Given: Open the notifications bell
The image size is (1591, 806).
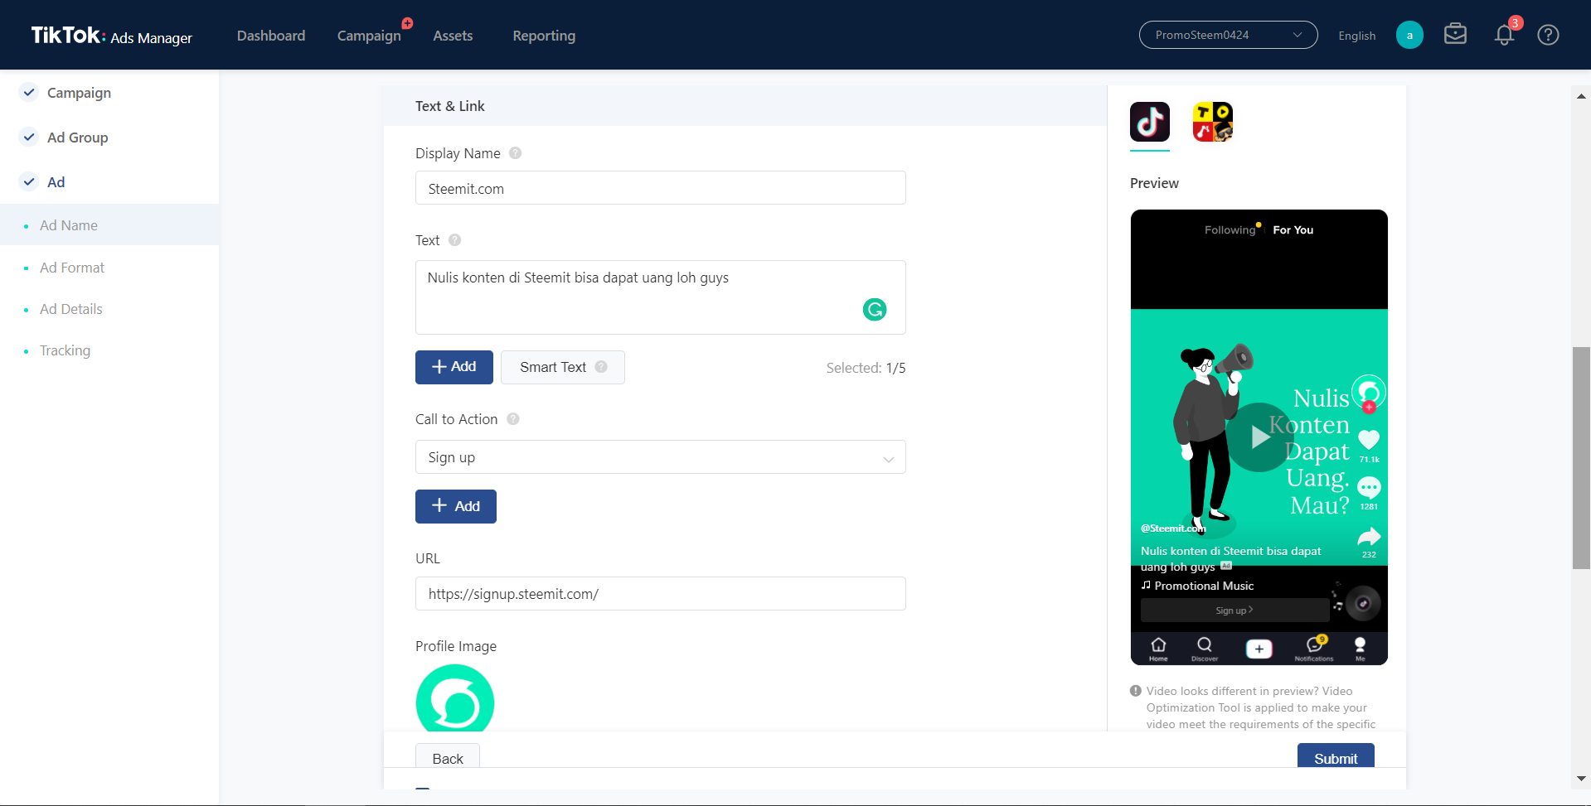Looking at the screenshot, I should coord(1504,35).
